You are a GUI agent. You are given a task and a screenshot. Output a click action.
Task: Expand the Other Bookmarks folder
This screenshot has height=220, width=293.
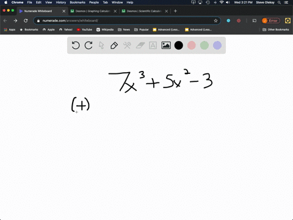276,29
